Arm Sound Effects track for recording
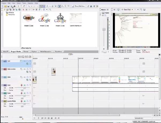 tap(22, 101)
